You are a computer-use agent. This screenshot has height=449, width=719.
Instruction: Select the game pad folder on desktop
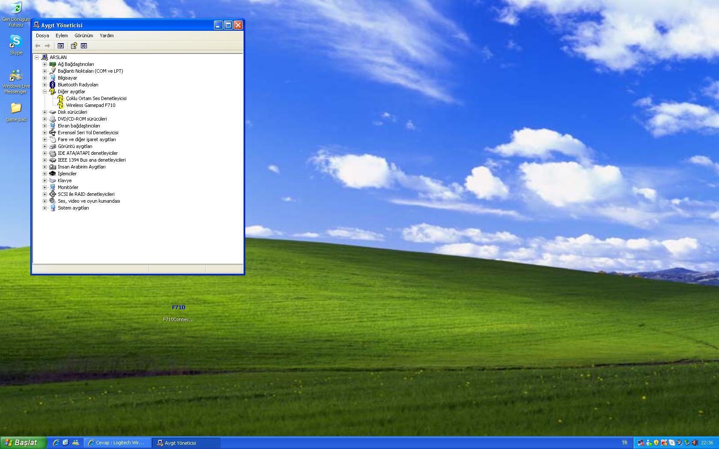[16, 112]
